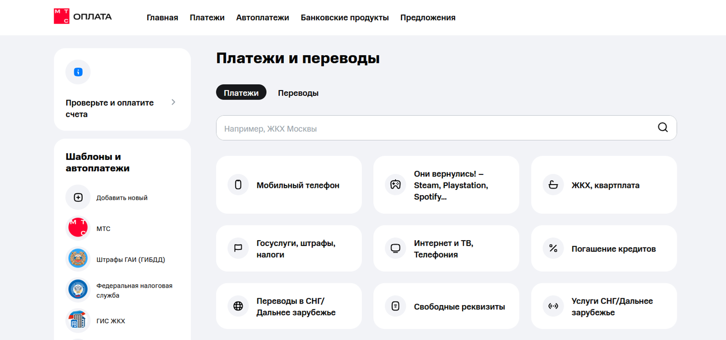This screenshot has height=340, width=726.
Task: Click the Федеральная налоговая служба label
Action: click(135, 291)
